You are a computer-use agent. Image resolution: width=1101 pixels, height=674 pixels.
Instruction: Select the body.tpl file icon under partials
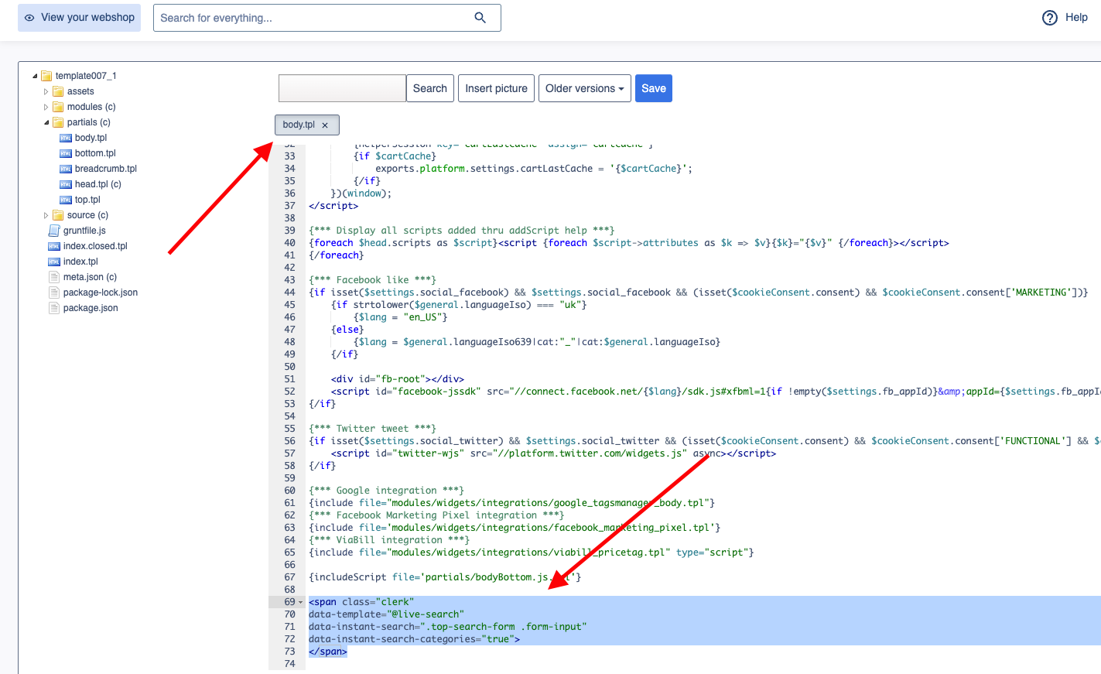coord(67,137)
